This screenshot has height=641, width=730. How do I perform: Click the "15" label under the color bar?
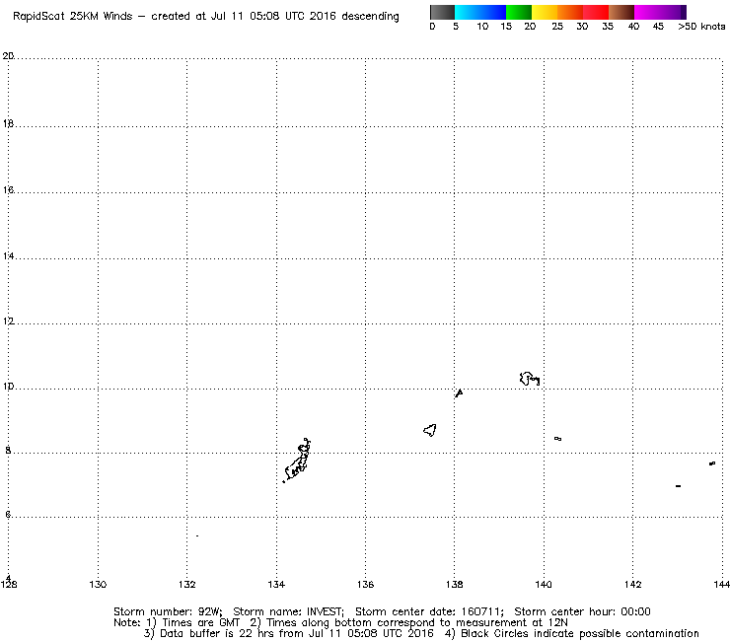506,27
